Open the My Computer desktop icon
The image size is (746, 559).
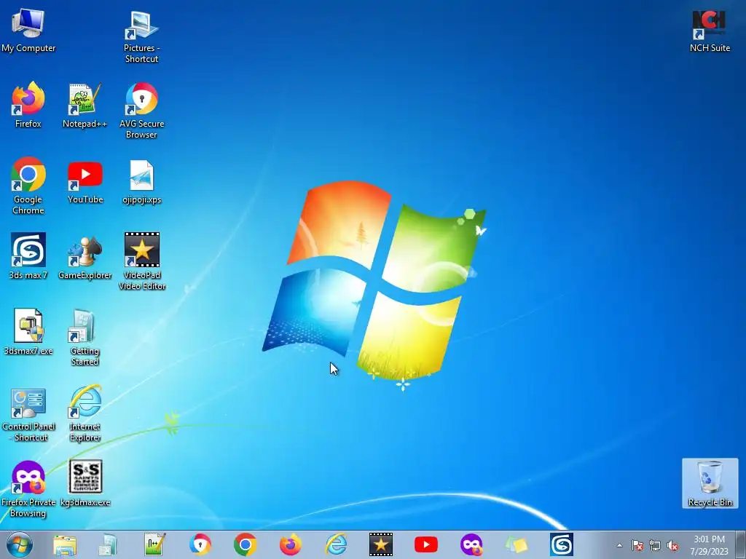pyautogui.click(x=28, y=30)
